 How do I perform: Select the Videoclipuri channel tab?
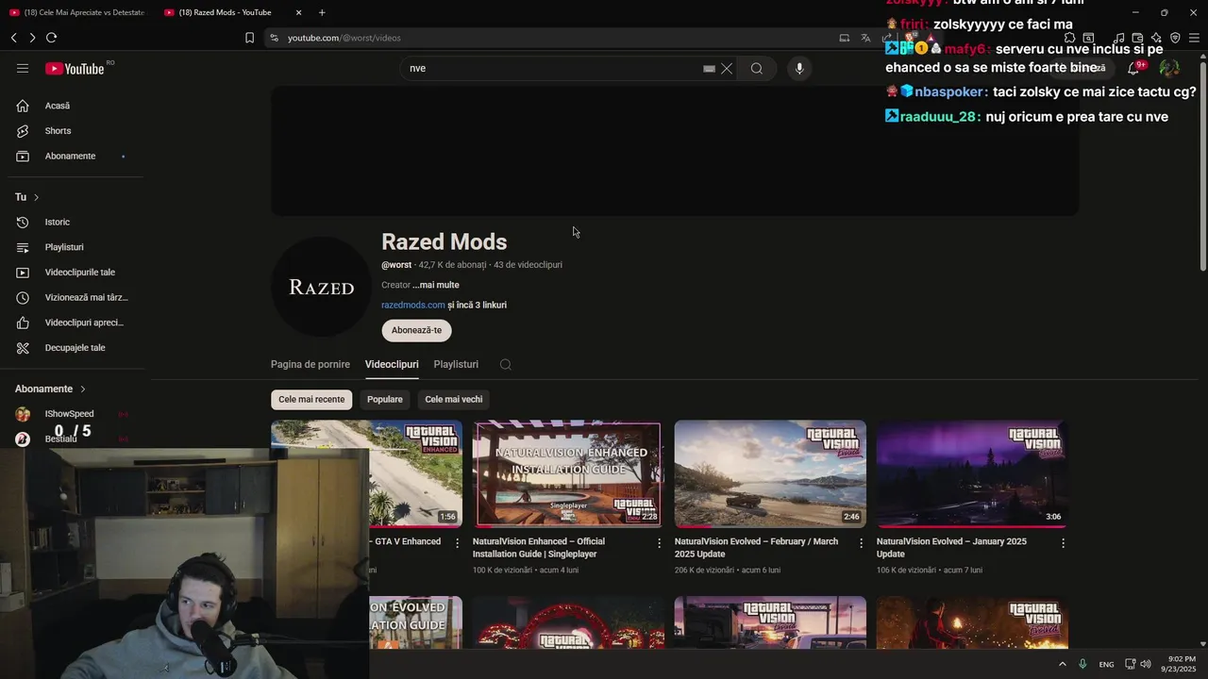pyautogui.click(x=392, y=364)
